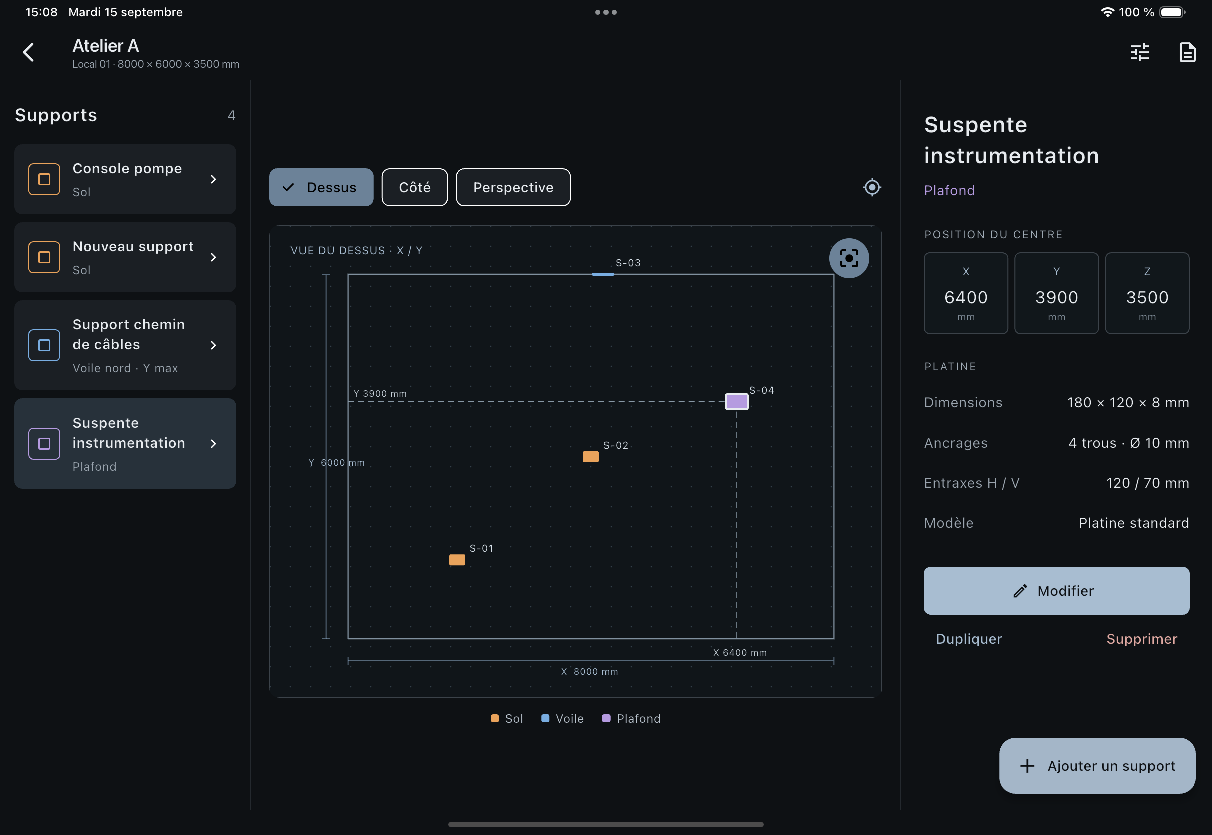Select the Y 3900 mm position field
The image size is (1212, 835).
[1056, 293]
